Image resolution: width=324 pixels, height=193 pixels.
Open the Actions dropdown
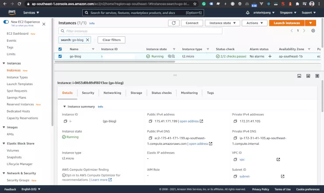(x=254, y=23)
